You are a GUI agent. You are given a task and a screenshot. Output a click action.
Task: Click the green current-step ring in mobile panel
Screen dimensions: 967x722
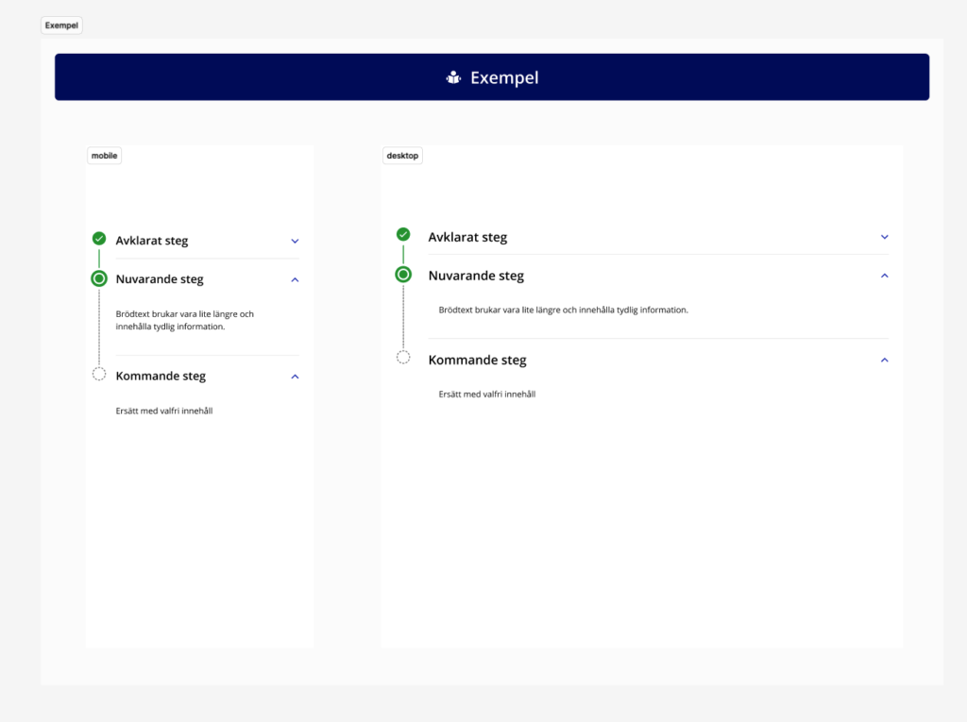(98, 278)
